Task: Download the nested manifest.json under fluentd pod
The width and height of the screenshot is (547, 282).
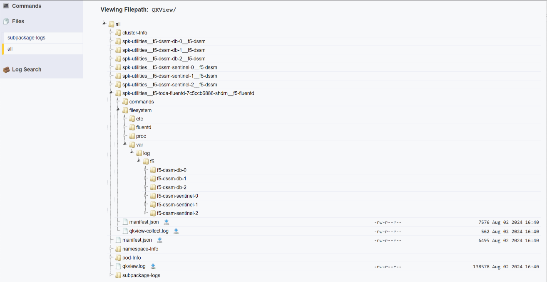Action: click(167, 222)
